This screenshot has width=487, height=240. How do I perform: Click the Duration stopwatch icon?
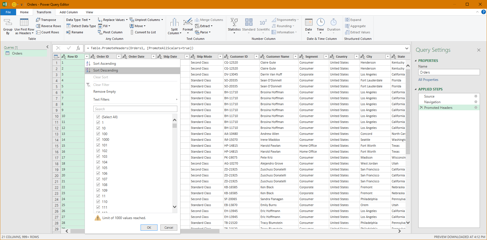point(334,22)
